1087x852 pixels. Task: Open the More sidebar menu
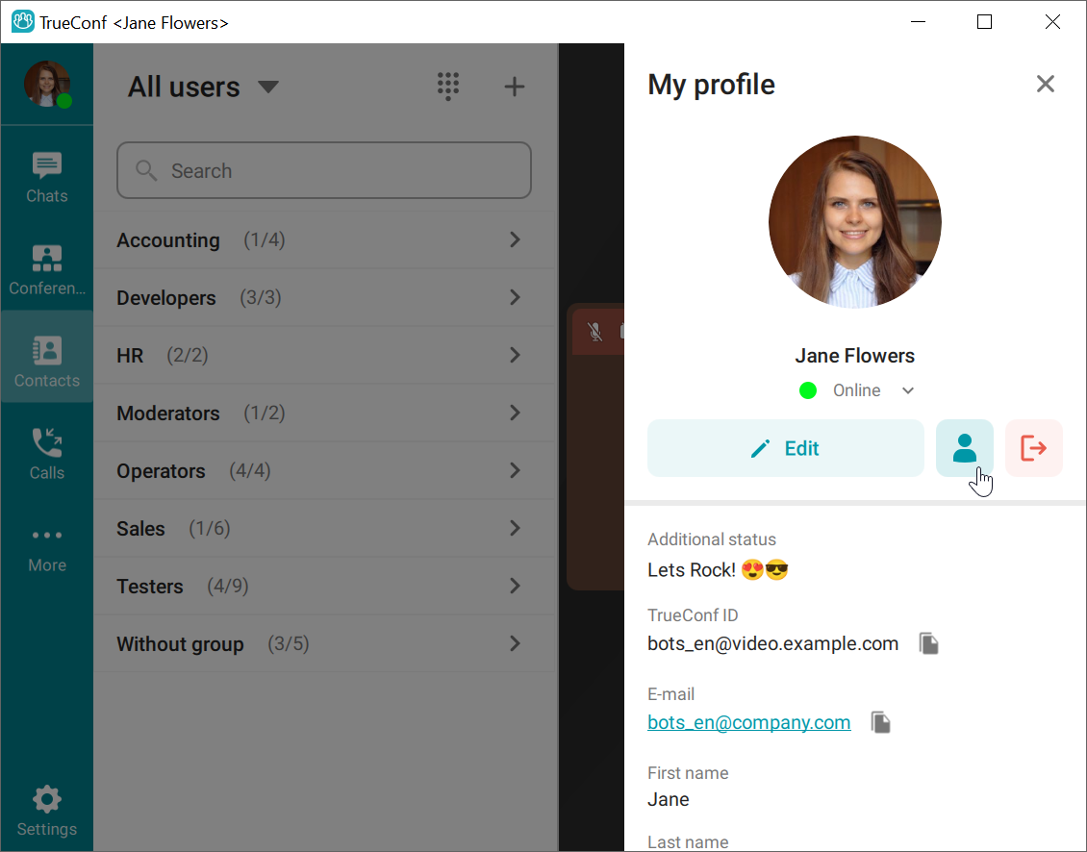tap(46, 549)
